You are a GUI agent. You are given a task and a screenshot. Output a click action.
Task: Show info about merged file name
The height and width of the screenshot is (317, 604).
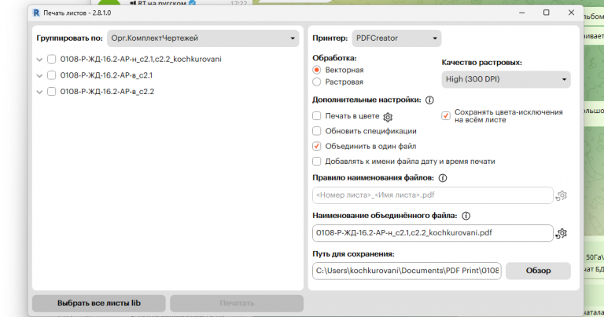tap(466, 216)
